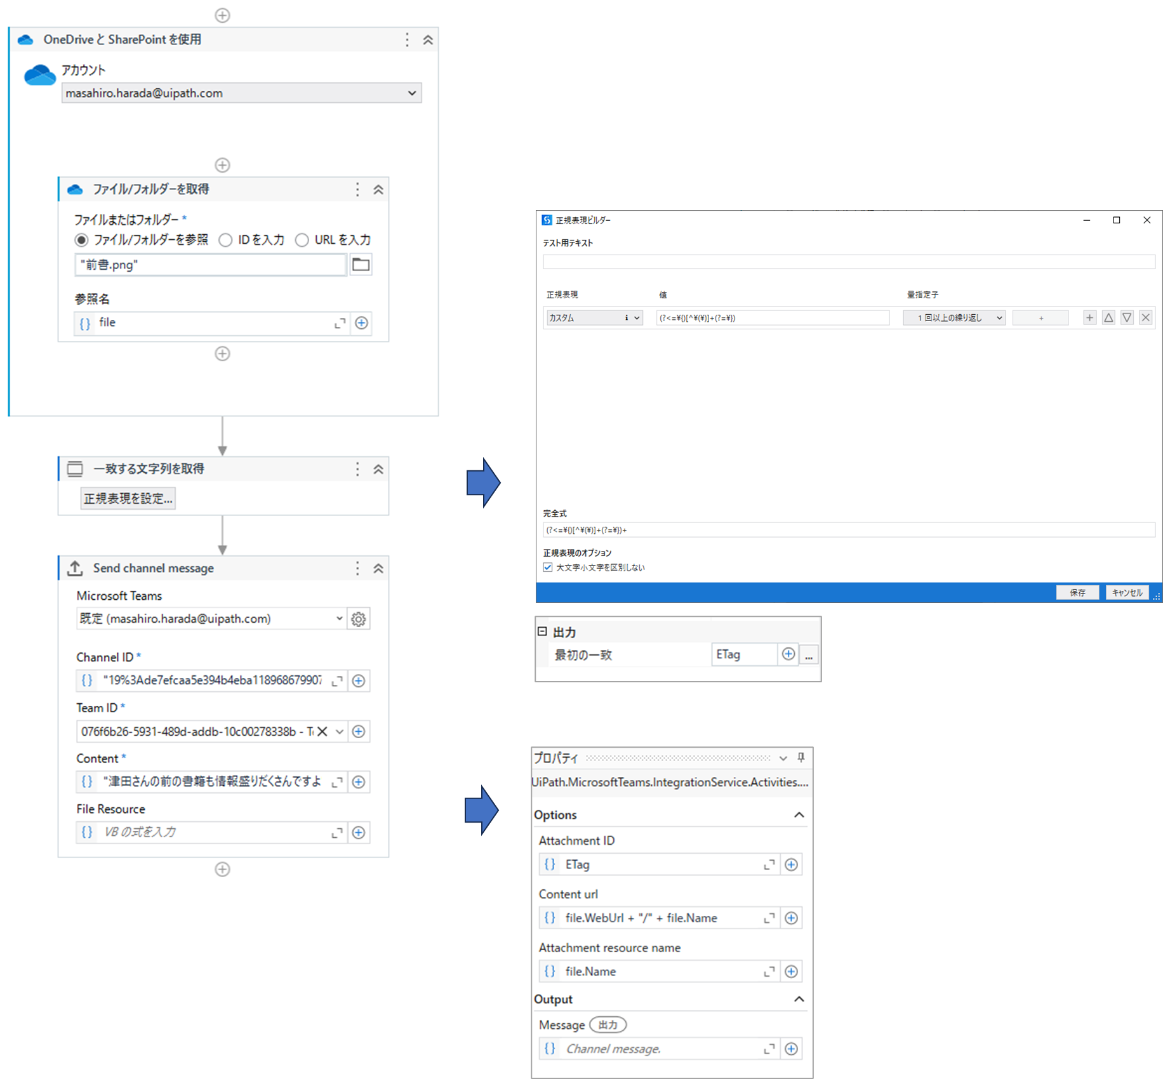Add activity via plus above ファイル/フォルダーを取得
This screenshot has height=1079, width=1163.
tap(222, 165)
